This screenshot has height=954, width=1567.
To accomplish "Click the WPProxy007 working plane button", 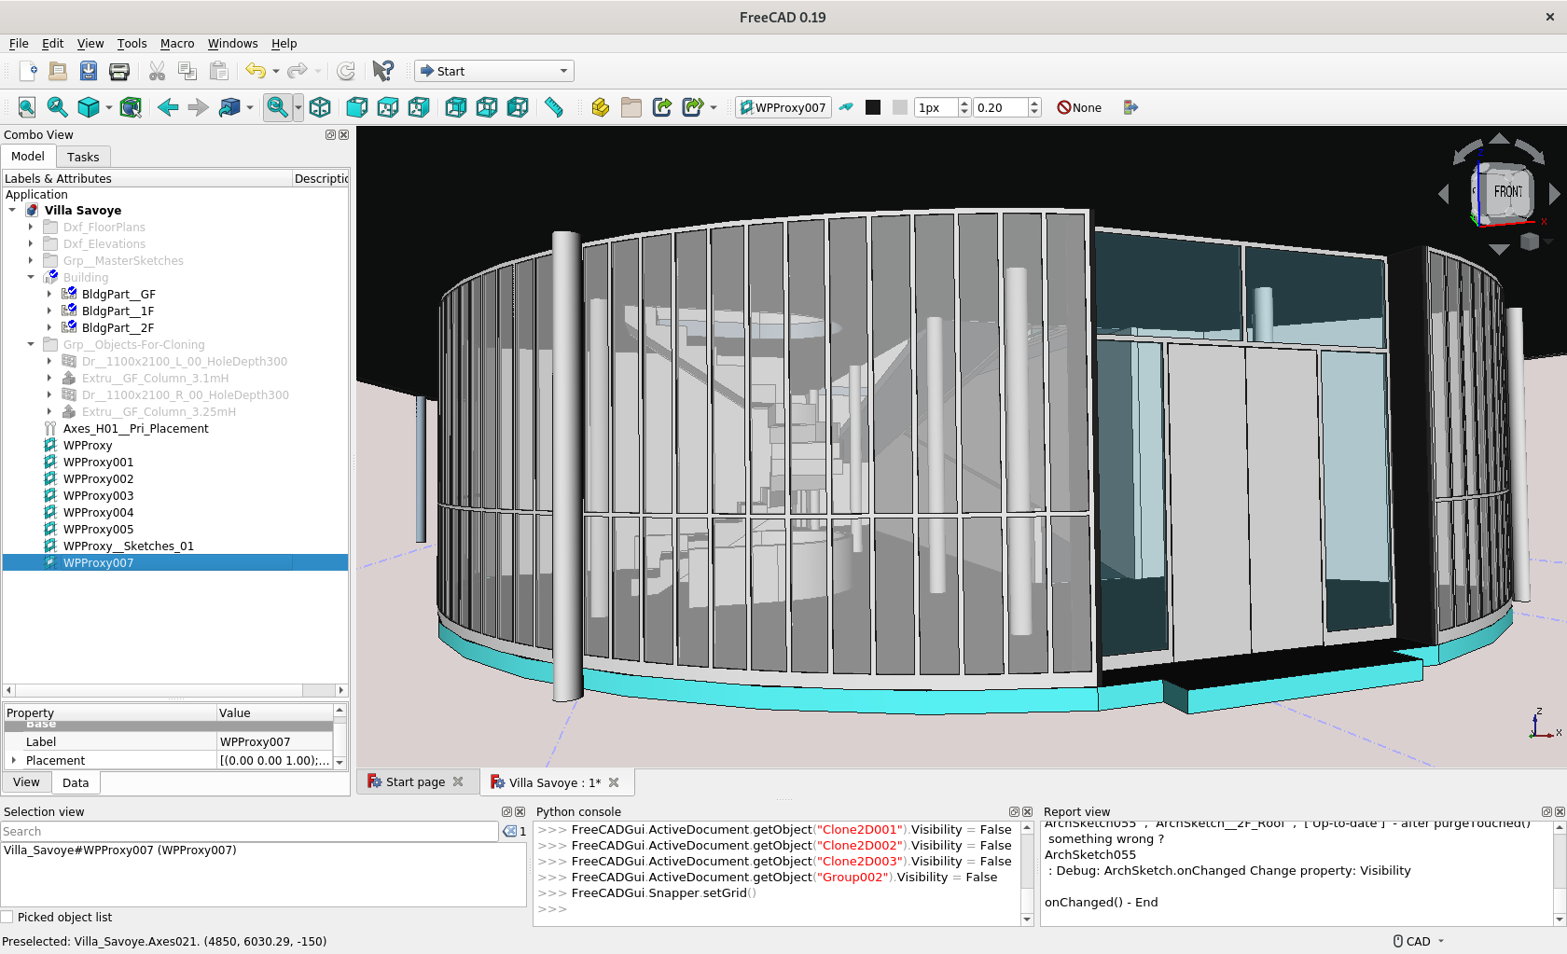I will [x=783, y=107].
